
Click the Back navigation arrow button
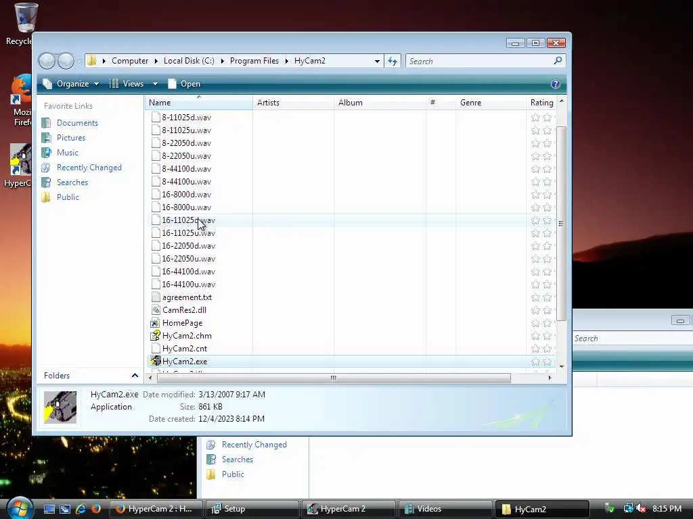tap(47, 61)
